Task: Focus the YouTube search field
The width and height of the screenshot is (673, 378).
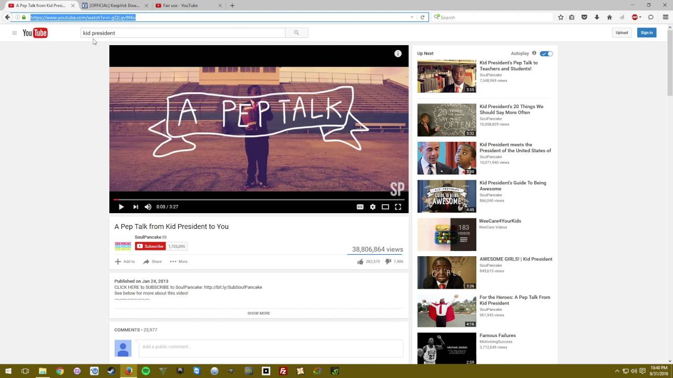Action: 183,33
